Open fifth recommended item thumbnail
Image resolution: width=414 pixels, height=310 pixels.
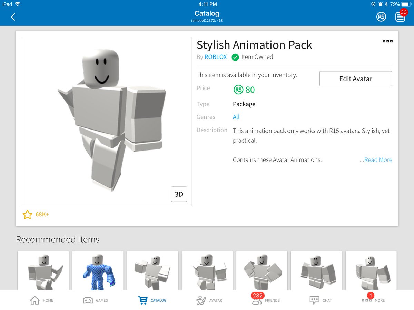click(x=262, y=270)
